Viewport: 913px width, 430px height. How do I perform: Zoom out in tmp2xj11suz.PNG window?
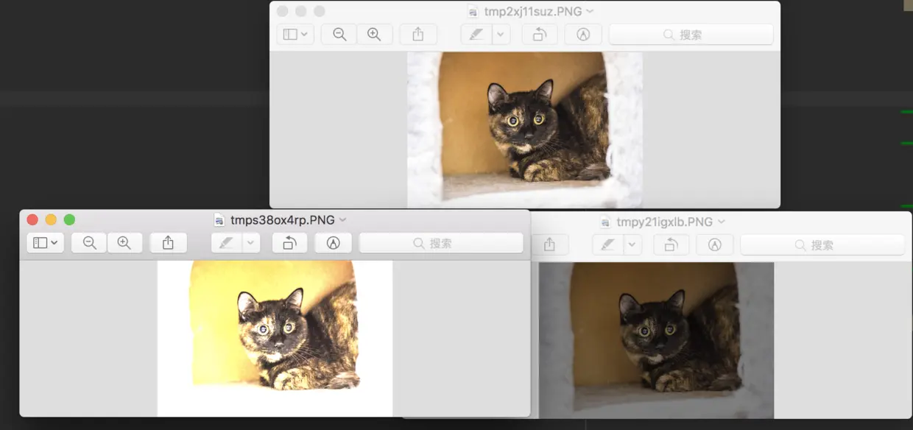(339, 35)
